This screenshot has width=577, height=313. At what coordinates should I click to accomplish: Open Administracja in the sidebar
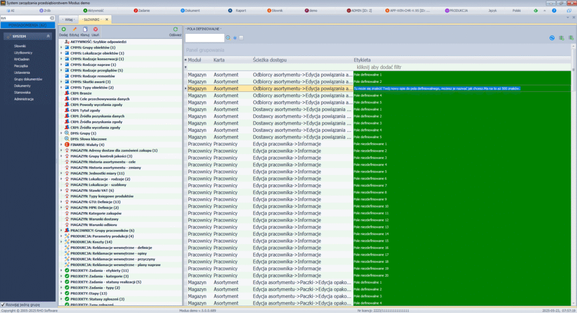24,99
